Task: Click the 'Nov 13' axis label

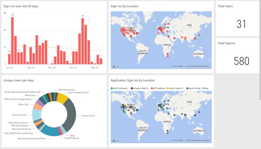Action: (73, 68)
